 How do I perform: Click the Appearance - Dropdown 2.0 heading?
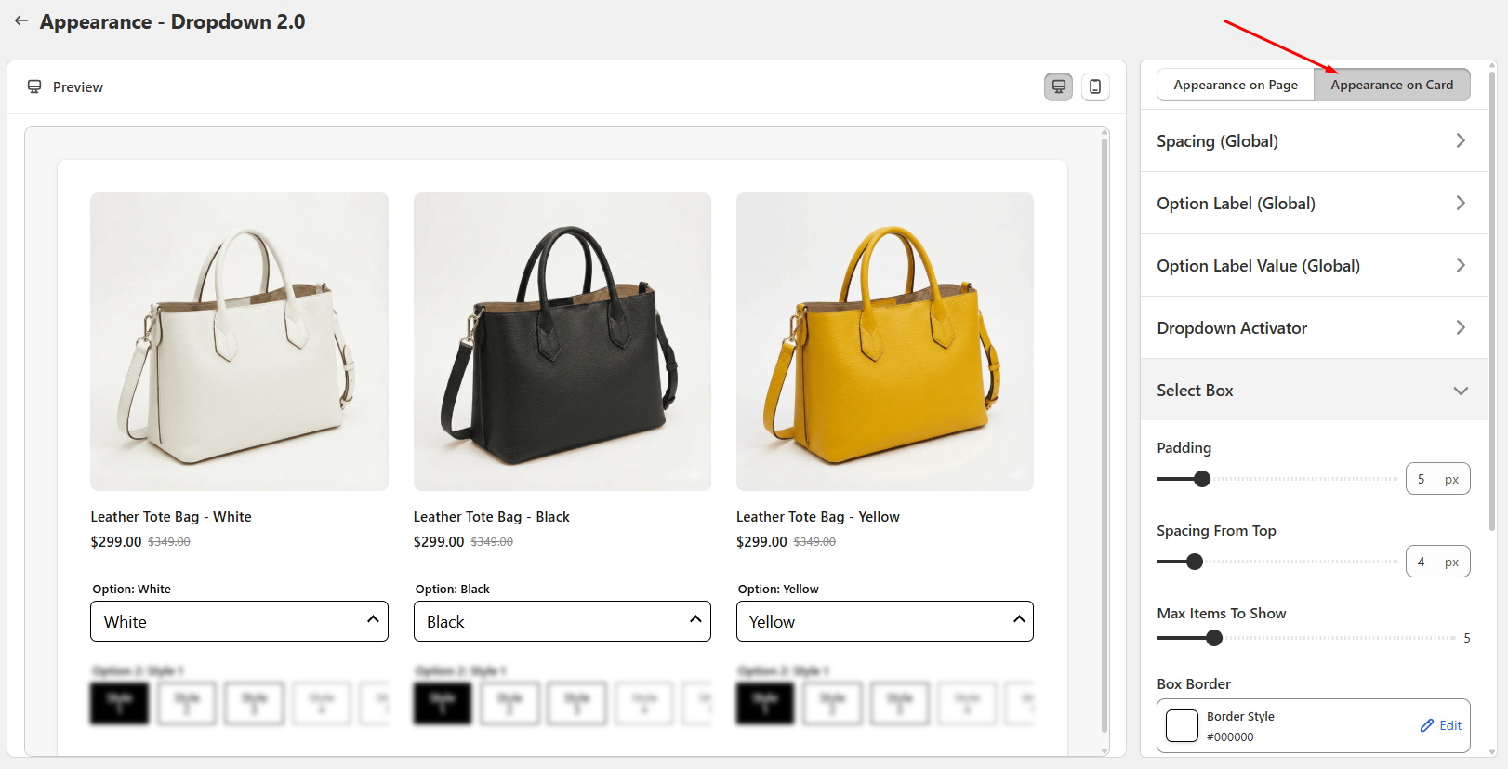coord(172,21)
